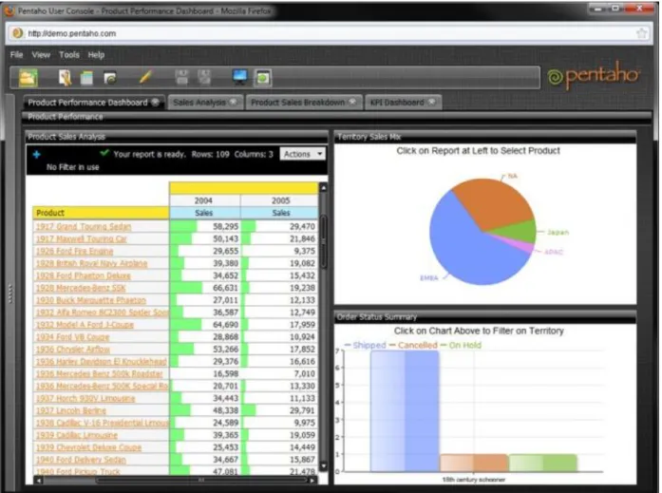Click the Shipped legend entry
This screenshot has height=493, width=662.
pyautogui.click(x=366, y=345)
